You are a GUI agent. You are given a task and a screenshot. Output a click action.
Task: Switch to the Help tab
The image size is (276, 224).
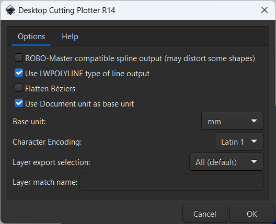(70, 37)
